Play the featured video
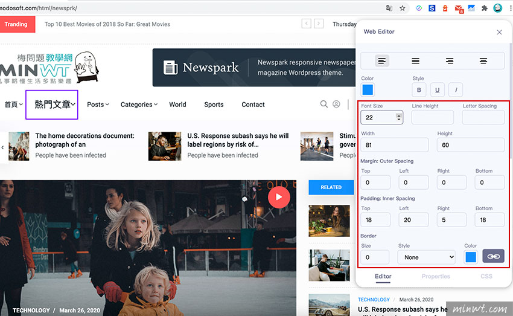Screen dimensions: 513x316 click(x=279, y=197)
